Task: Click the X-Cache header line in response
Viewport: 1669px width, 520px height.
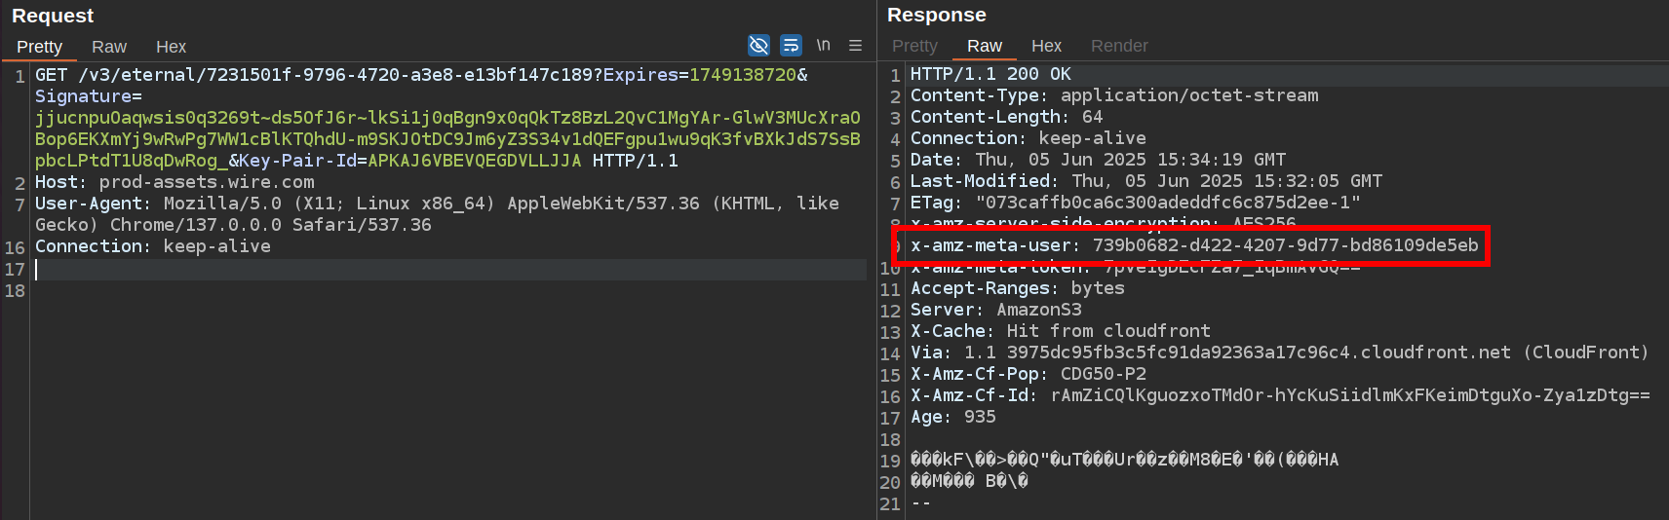Action: tap(1060, 331)
